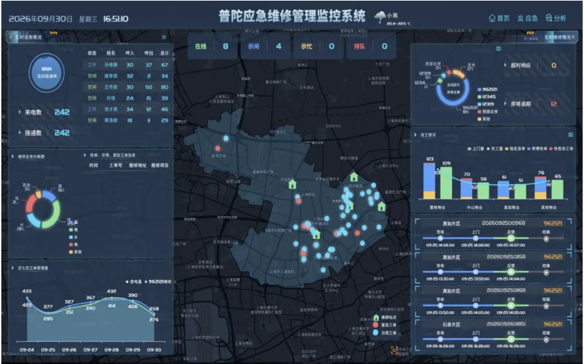The width and height of the screenshot is (584, 364).
Task: Collapse left panel with double-chevron icon
Action: (x=164, y=37)
